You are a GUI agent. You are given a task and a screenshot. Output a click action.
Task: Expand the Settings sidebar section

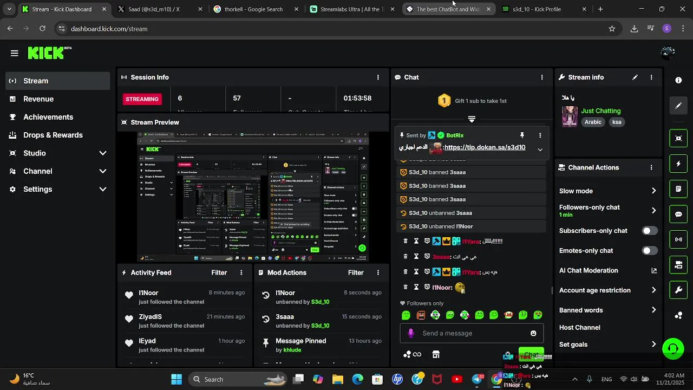pos(58,189)
